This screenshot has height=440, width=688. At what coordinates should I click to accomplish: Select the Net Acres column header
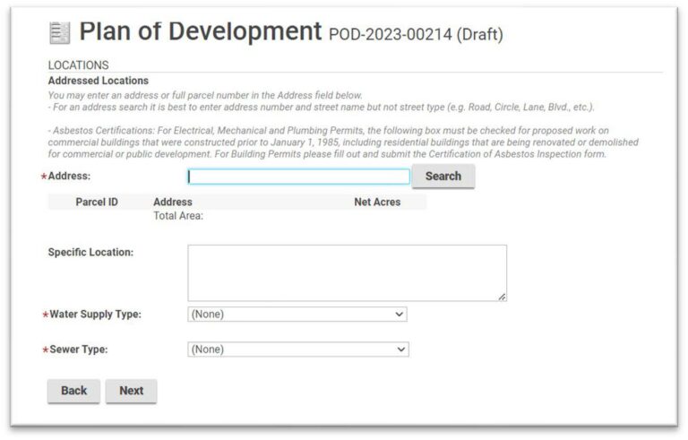tap(377, 203)
